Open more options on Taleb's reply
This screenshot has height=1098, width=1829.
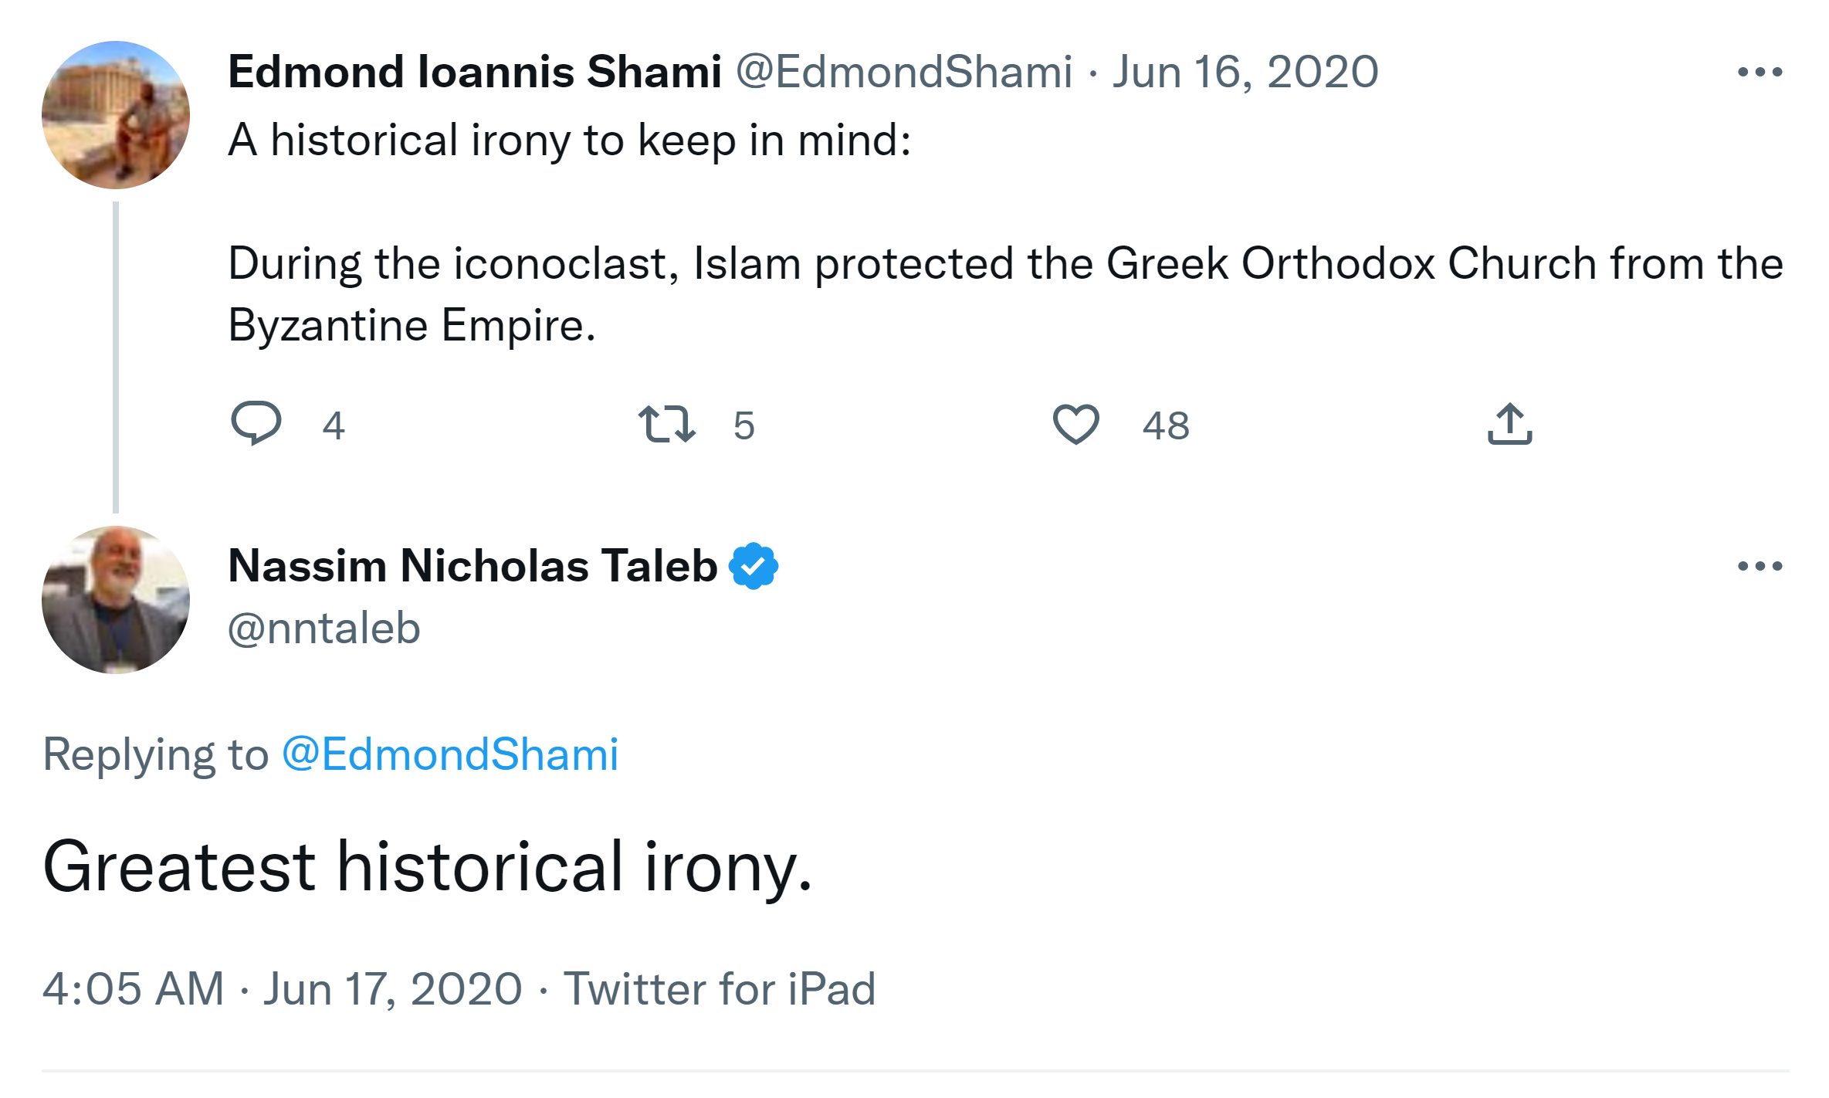(1760, 566)
